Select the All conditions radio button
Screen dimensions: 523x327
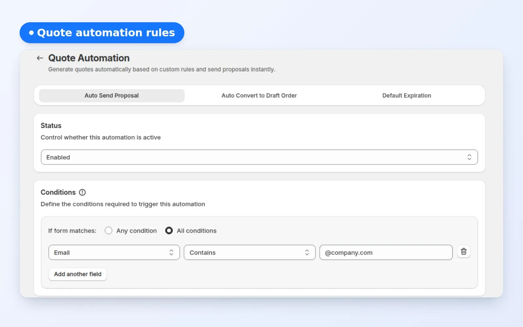pos(169,231)
